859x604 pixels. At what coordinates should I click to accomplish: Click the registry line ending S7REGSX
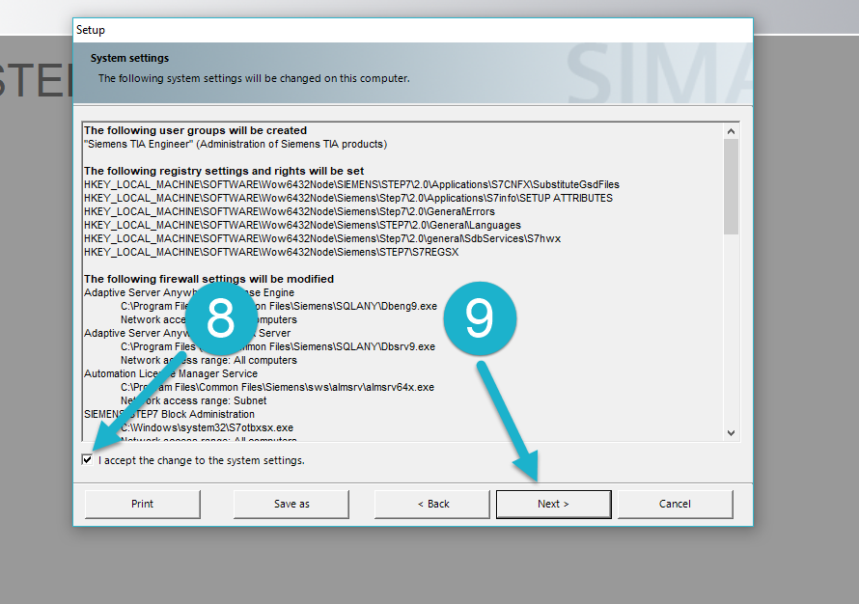pos(271,252)
